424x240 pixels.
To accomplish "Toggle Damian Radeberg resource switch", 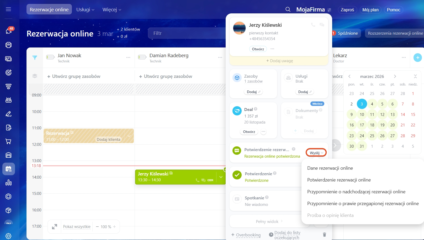I will click(142, 57).
